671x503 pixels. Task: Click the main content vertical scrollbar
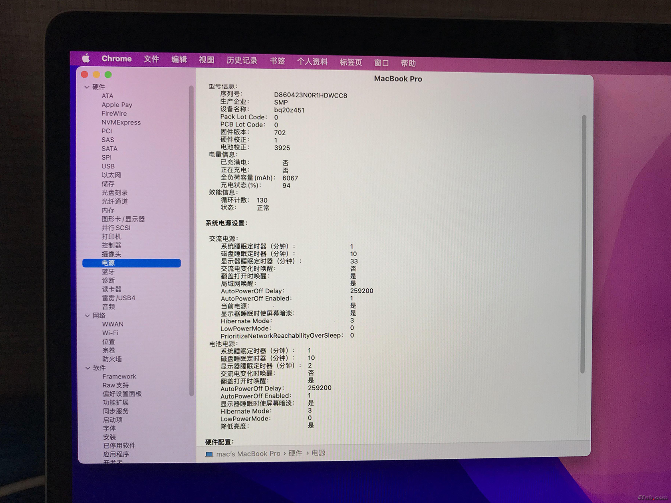(x=583, y=244)
